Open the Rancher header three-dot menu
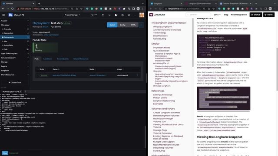Viewport: 278px width, 156px height. [135, 15]
